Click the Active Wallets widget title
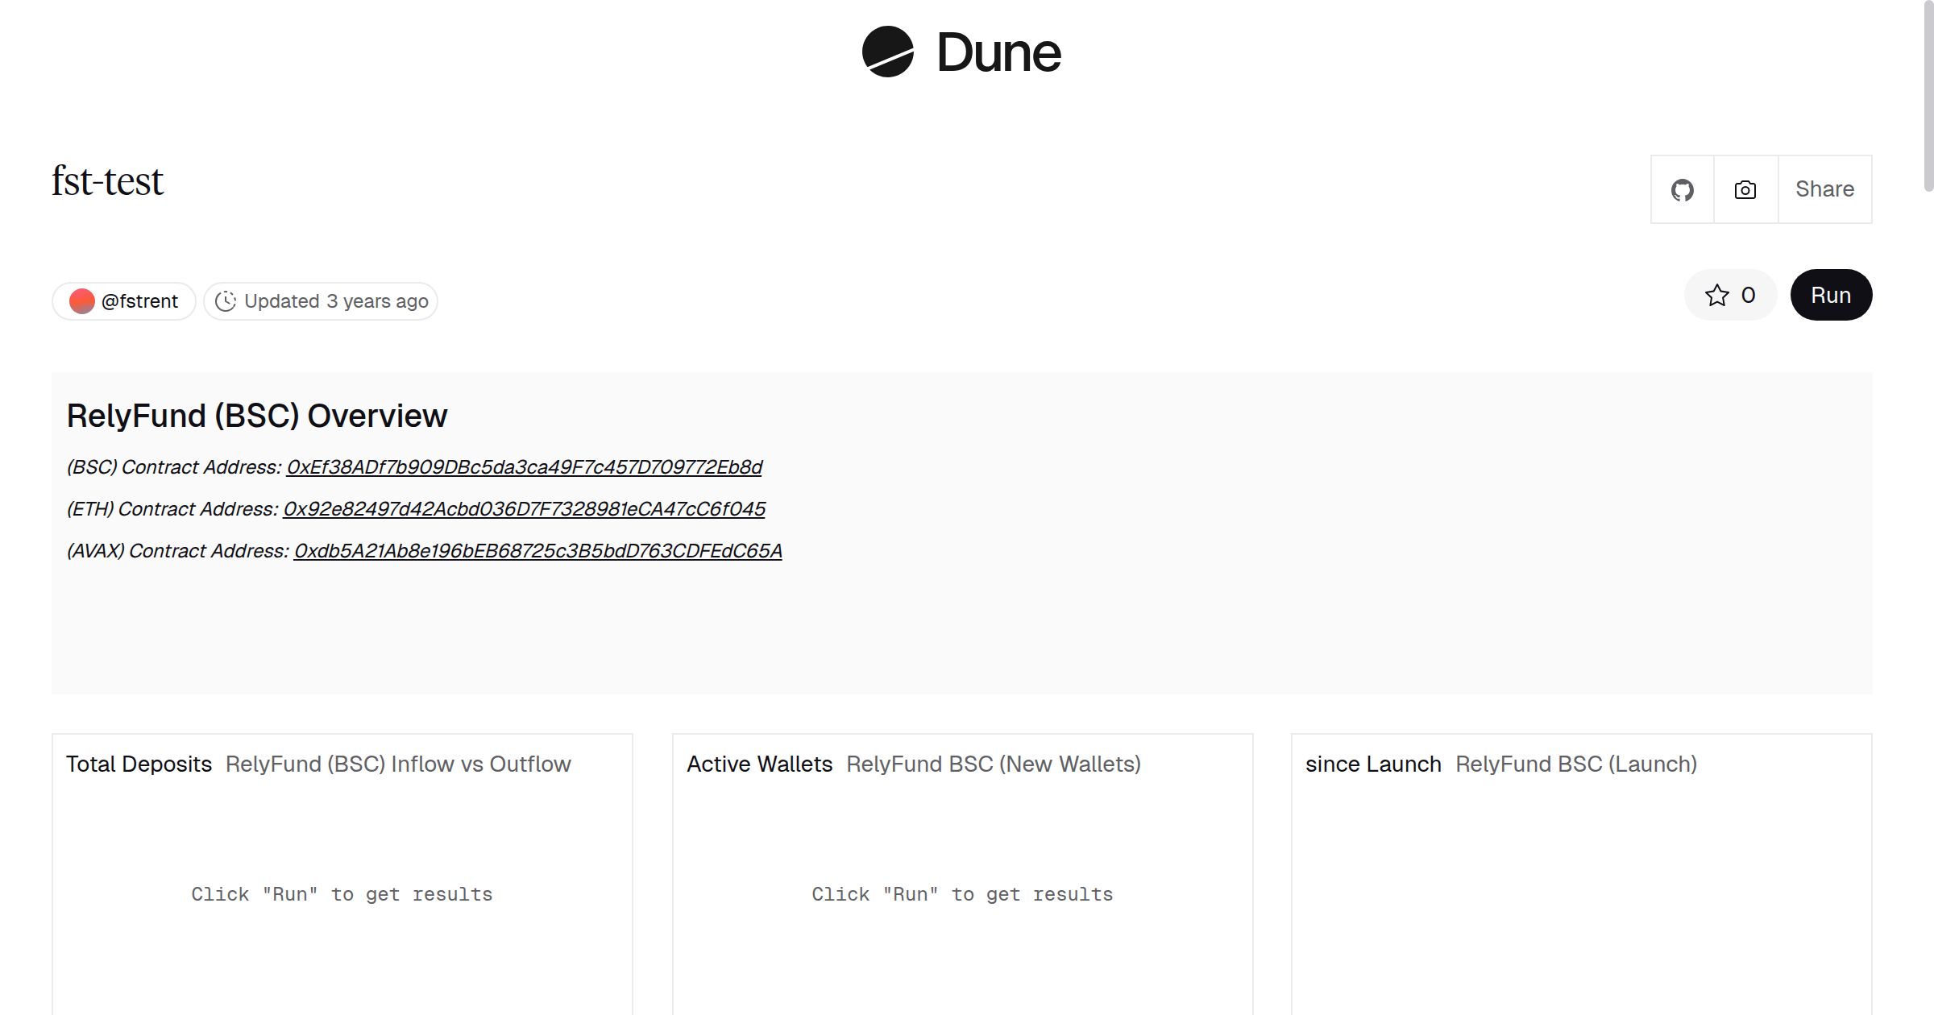Screen dimensions: 1934x1015 pos(759,764)
